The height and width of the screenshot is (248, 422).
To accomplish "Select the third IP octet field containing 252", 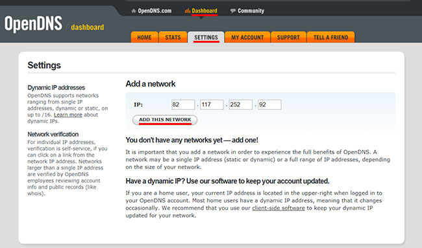I will (x=241, y=105).
